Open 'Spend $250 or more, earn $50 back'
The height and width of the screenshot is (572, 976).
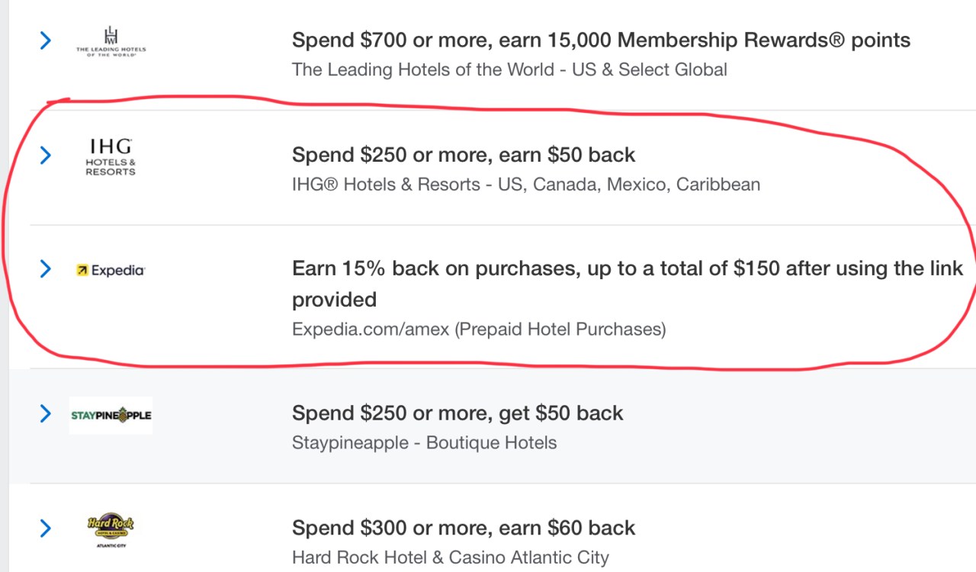463,155
